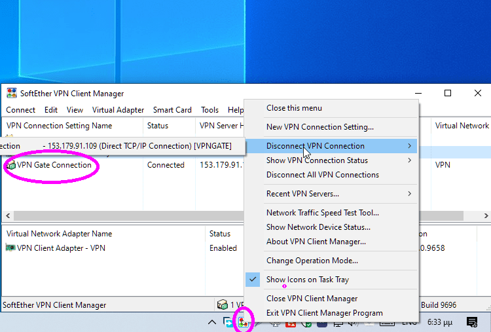This screenshot has height=332, width=491.
Task: Expand the Recent VPN Servers submenu
Action: (409, 194)
